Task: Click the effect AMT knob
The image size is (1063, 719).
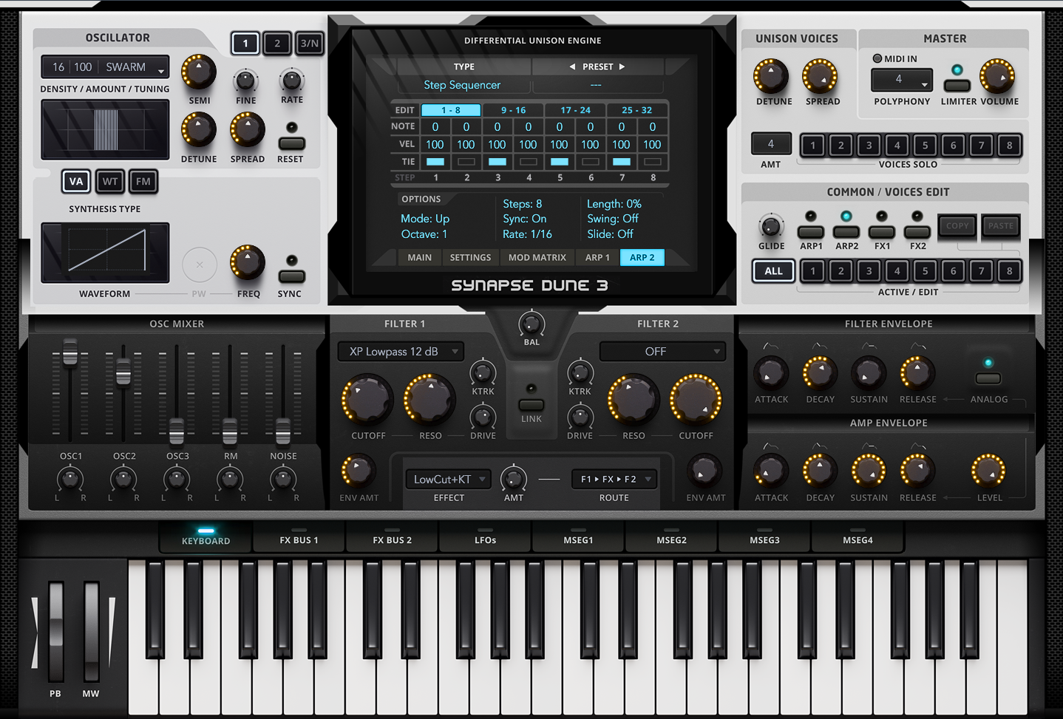Action: [x=514, y=479]
